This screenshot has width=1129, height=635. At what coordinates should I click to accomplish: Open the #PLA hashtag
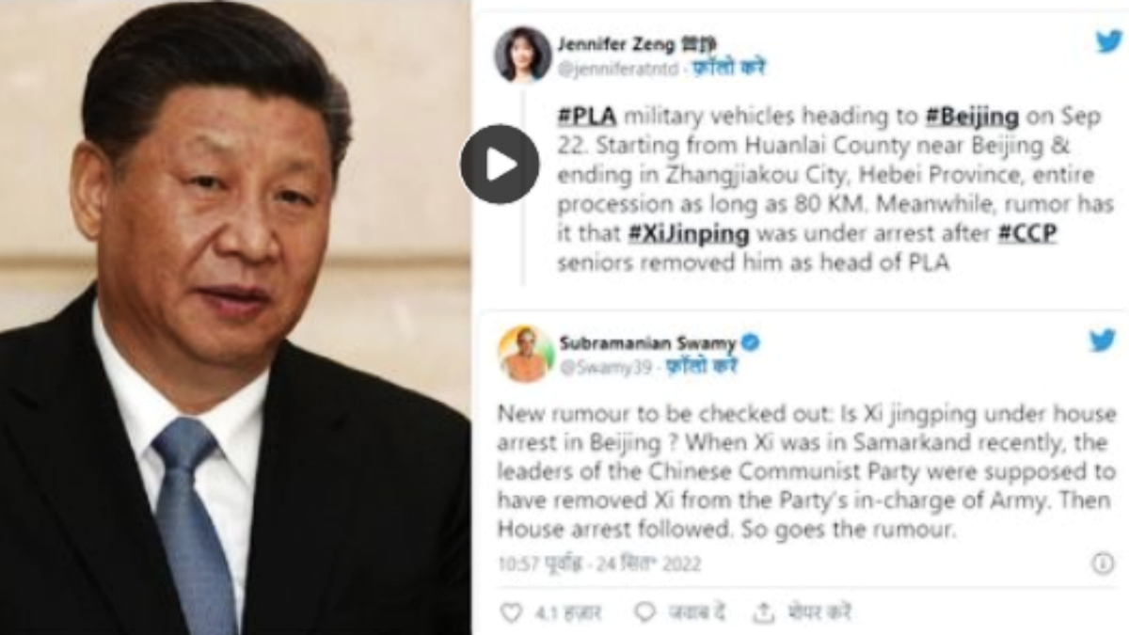(x=585, y=117)
